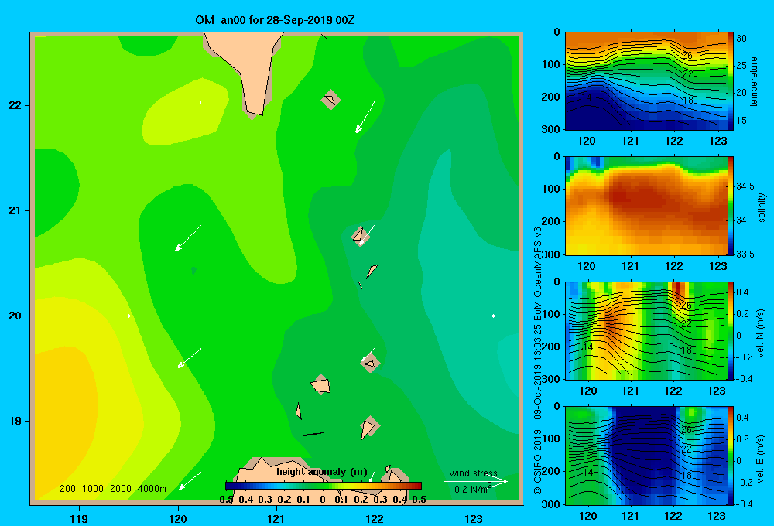Click the "height anomaly (m)" legend label
The width and height of the screenshot is (774, 526).
point(322,472)
